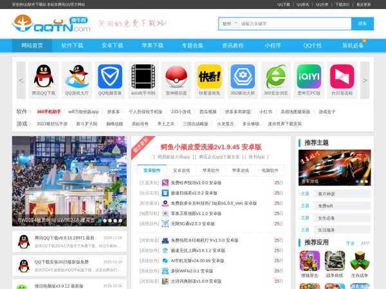The height and width of the screenshot is (289, 386).
Task: Open headline 鳄鱼小顽皮爱洗澡2v1.9.45 安卓版
Action: coord(211,147)
